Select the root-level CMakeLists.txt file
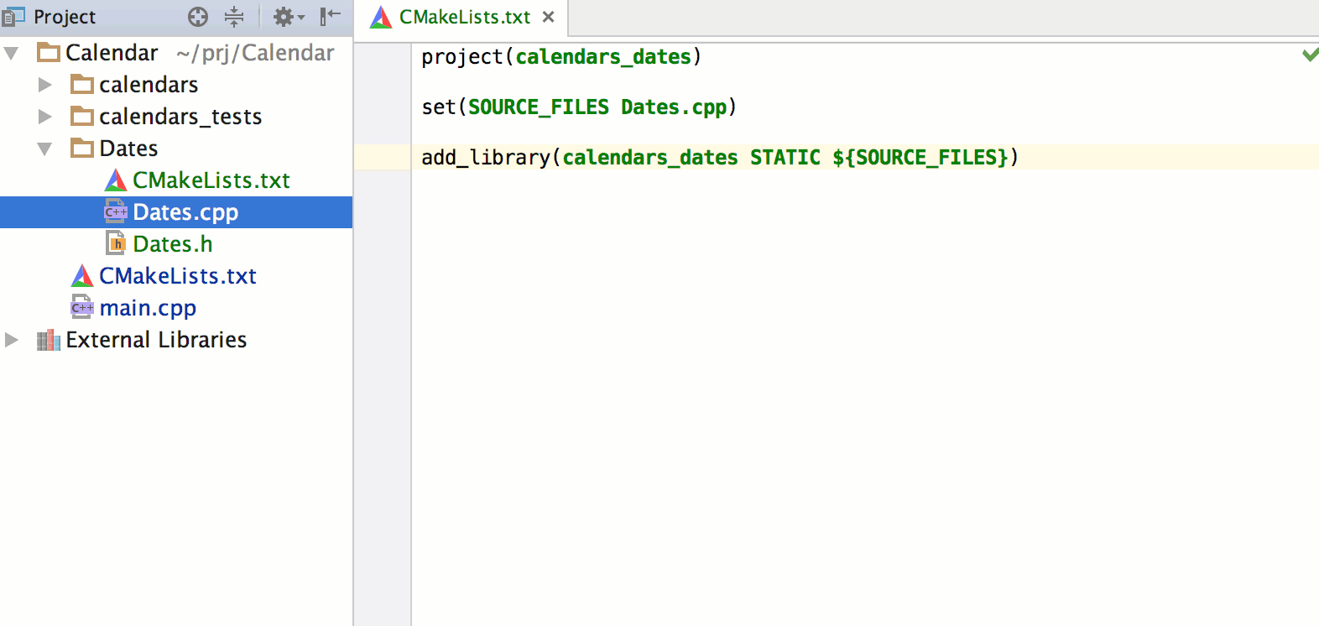Viewport: 1319px width, 626px height. 176,276
